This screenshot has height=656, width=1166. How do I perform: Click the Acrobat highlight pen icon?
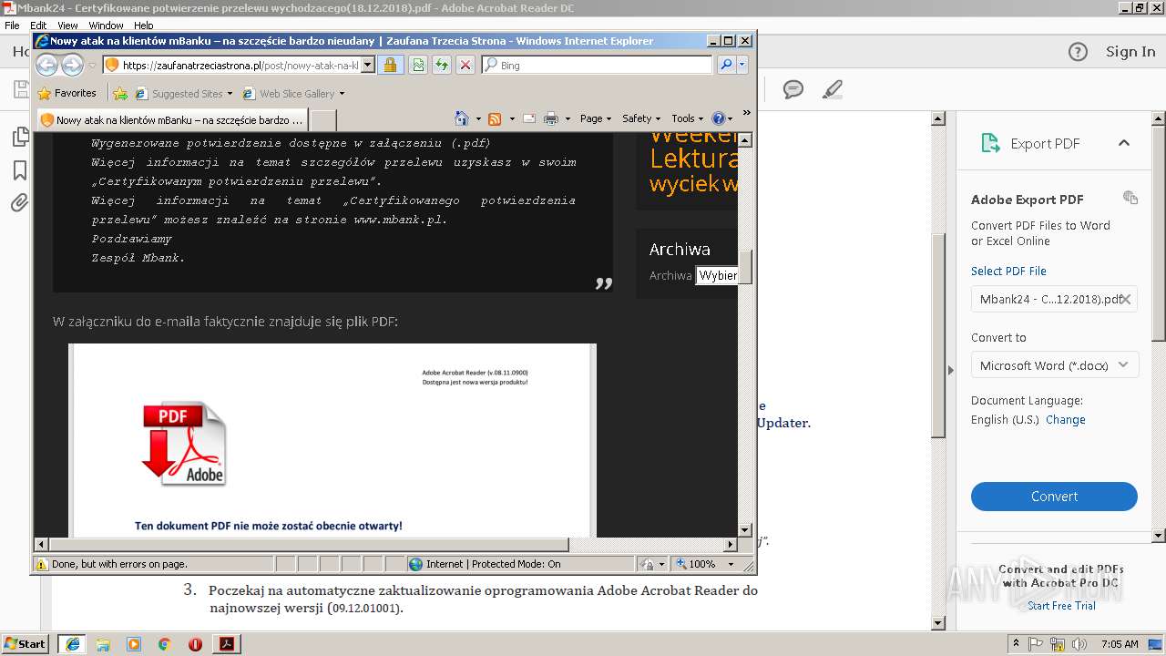click(832, 89)
